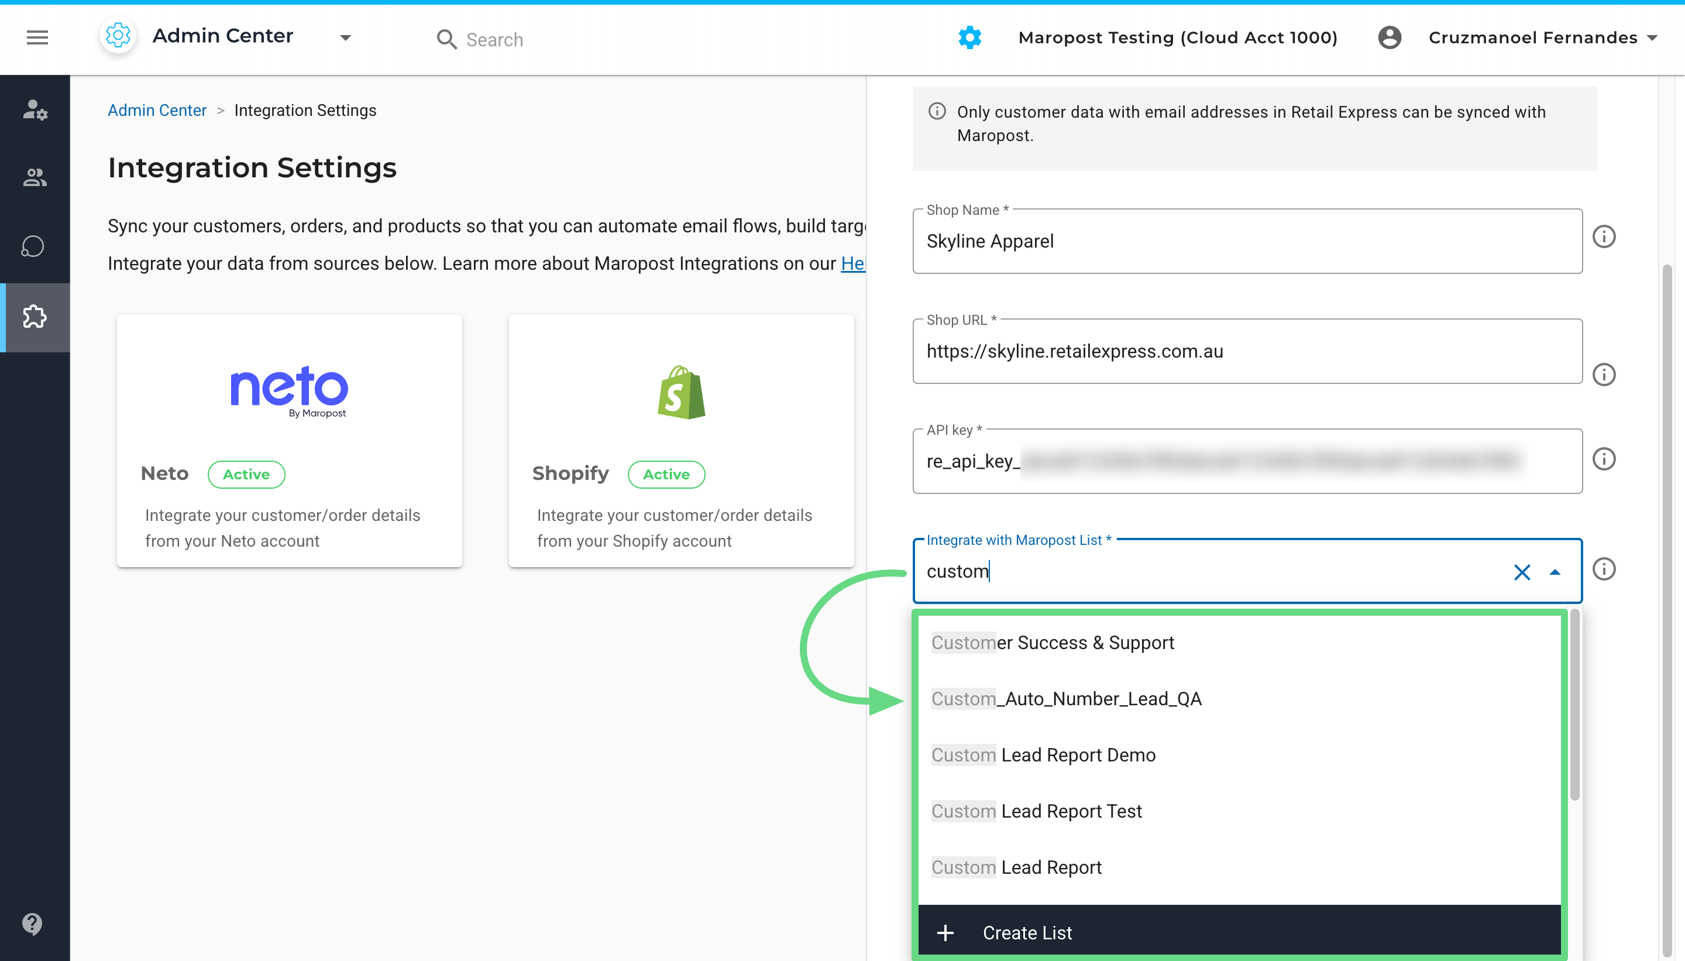
Task: Click the search magnifier icon
Action: click(x=446, y=40)
